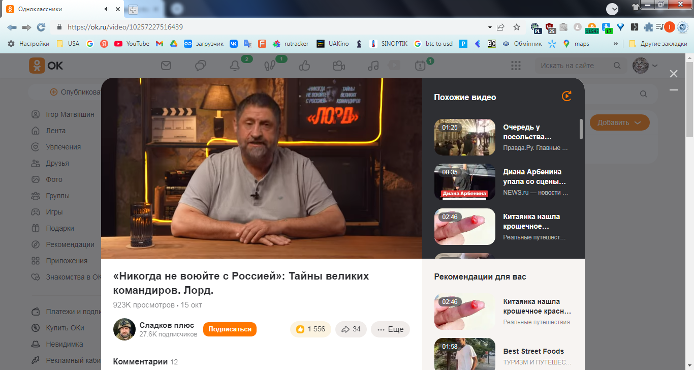Screen dimensions: 694x370
Task: Open the guests footprints icon
Action: [269, 66]
